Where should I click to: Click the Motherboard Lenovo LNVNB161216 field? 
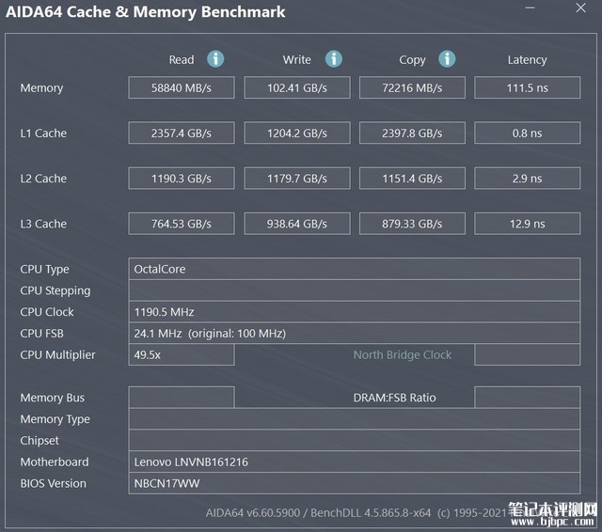[x=354, y=462]
